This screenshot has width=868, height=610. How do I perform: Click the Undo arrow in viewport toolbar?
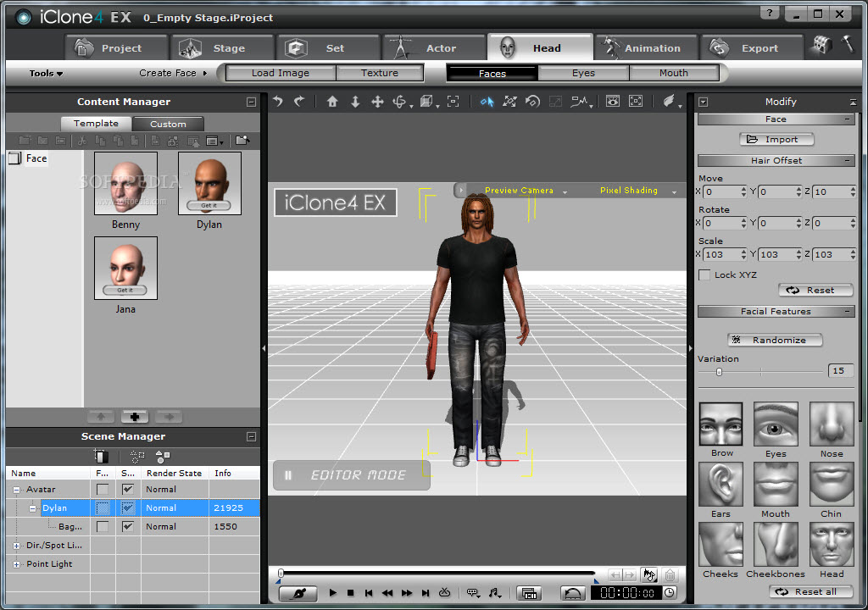(278, 102)
